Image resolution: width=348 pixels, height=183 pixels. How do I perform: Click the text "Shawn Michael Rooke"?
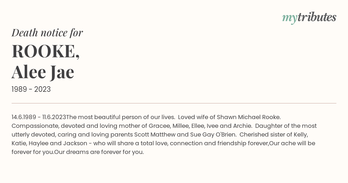tap(249, 117)
